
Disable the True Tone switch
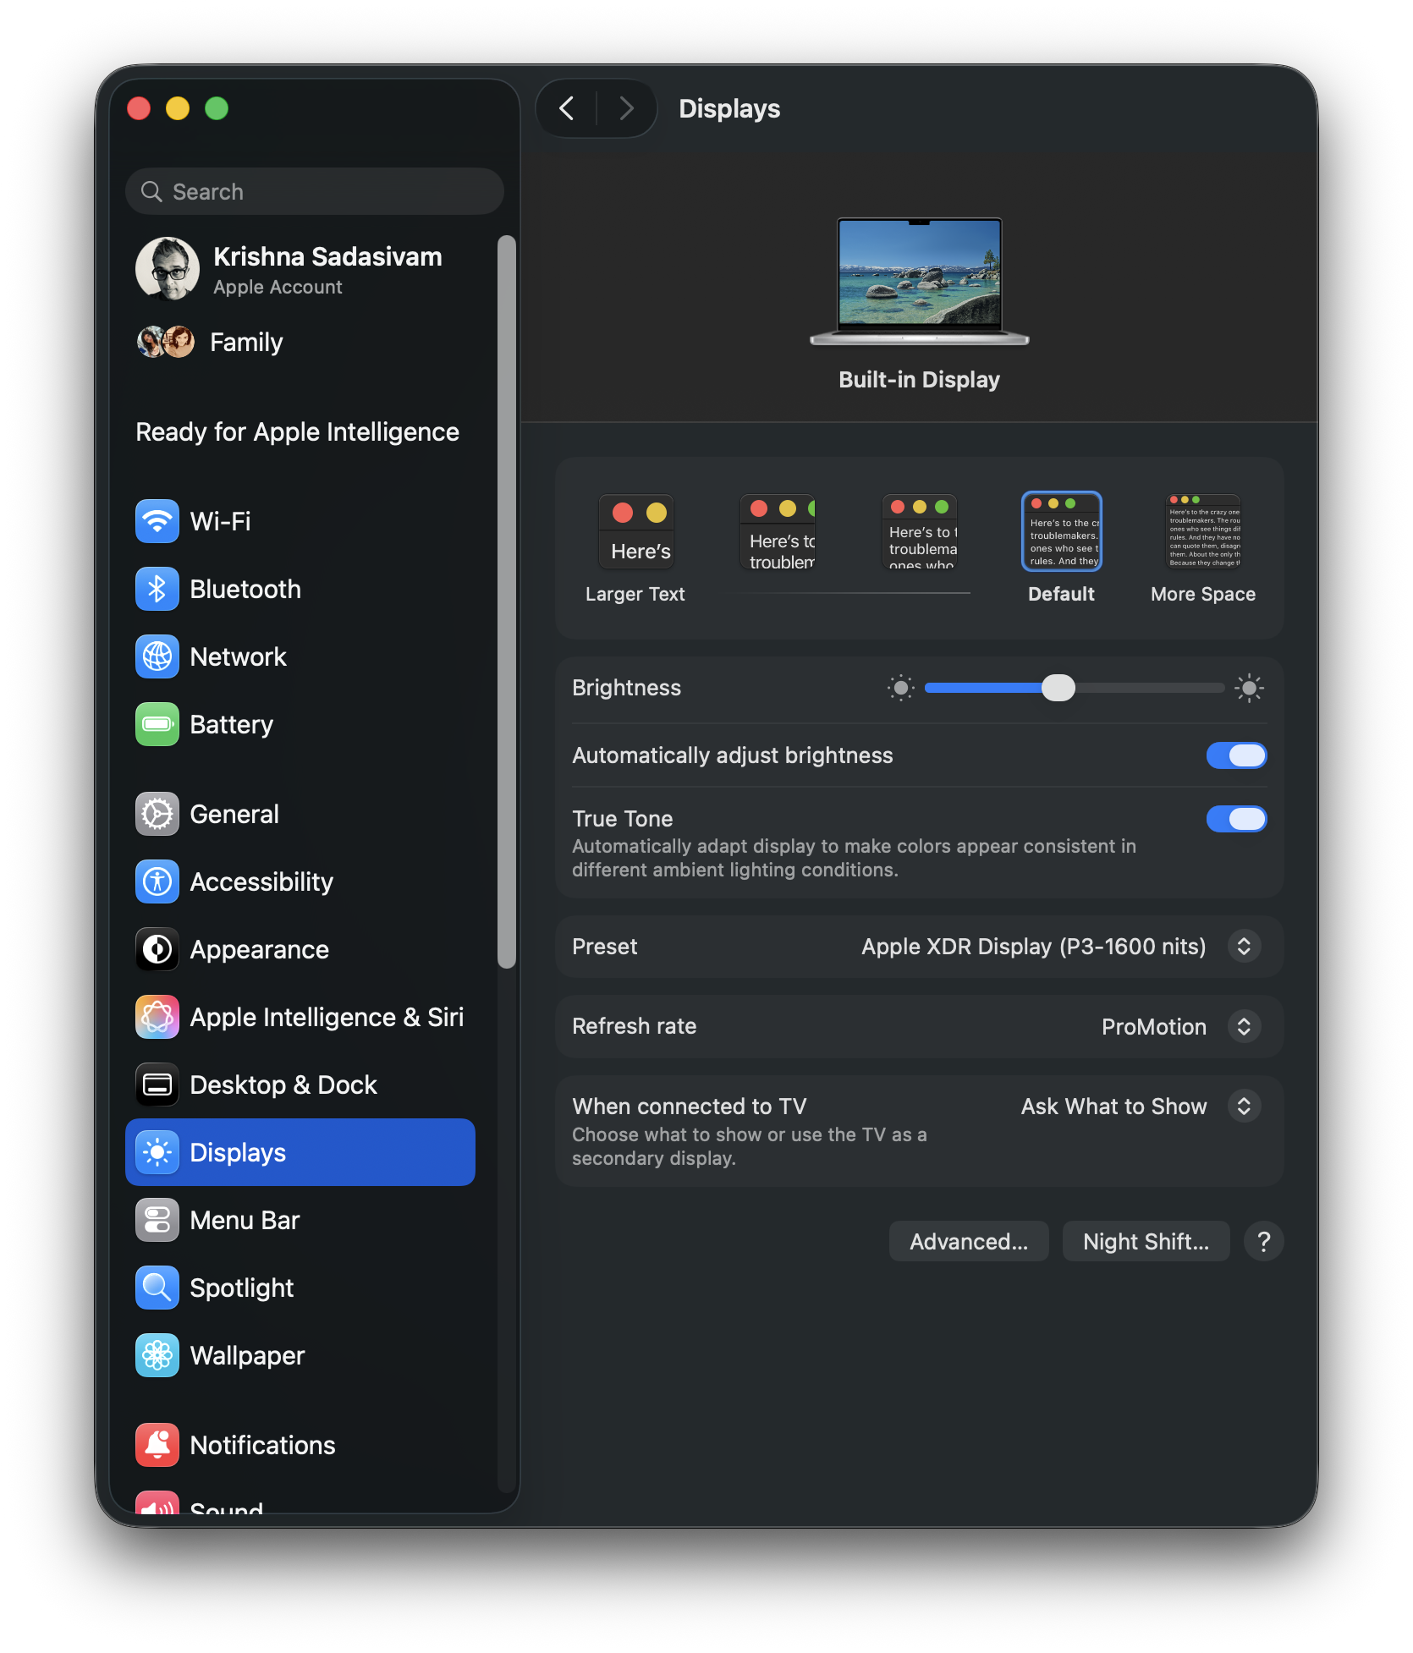[1236, 819]
